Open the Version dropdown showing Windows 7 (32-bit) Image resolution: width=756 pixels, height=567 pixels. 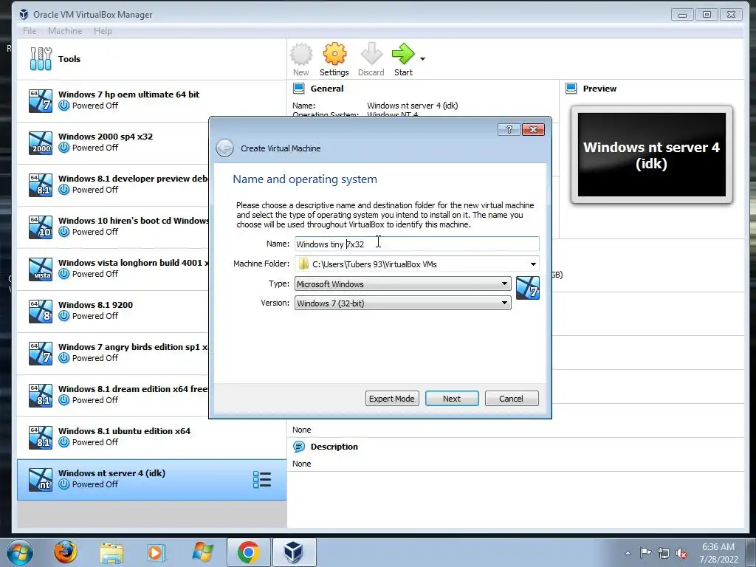pos(402,303)
